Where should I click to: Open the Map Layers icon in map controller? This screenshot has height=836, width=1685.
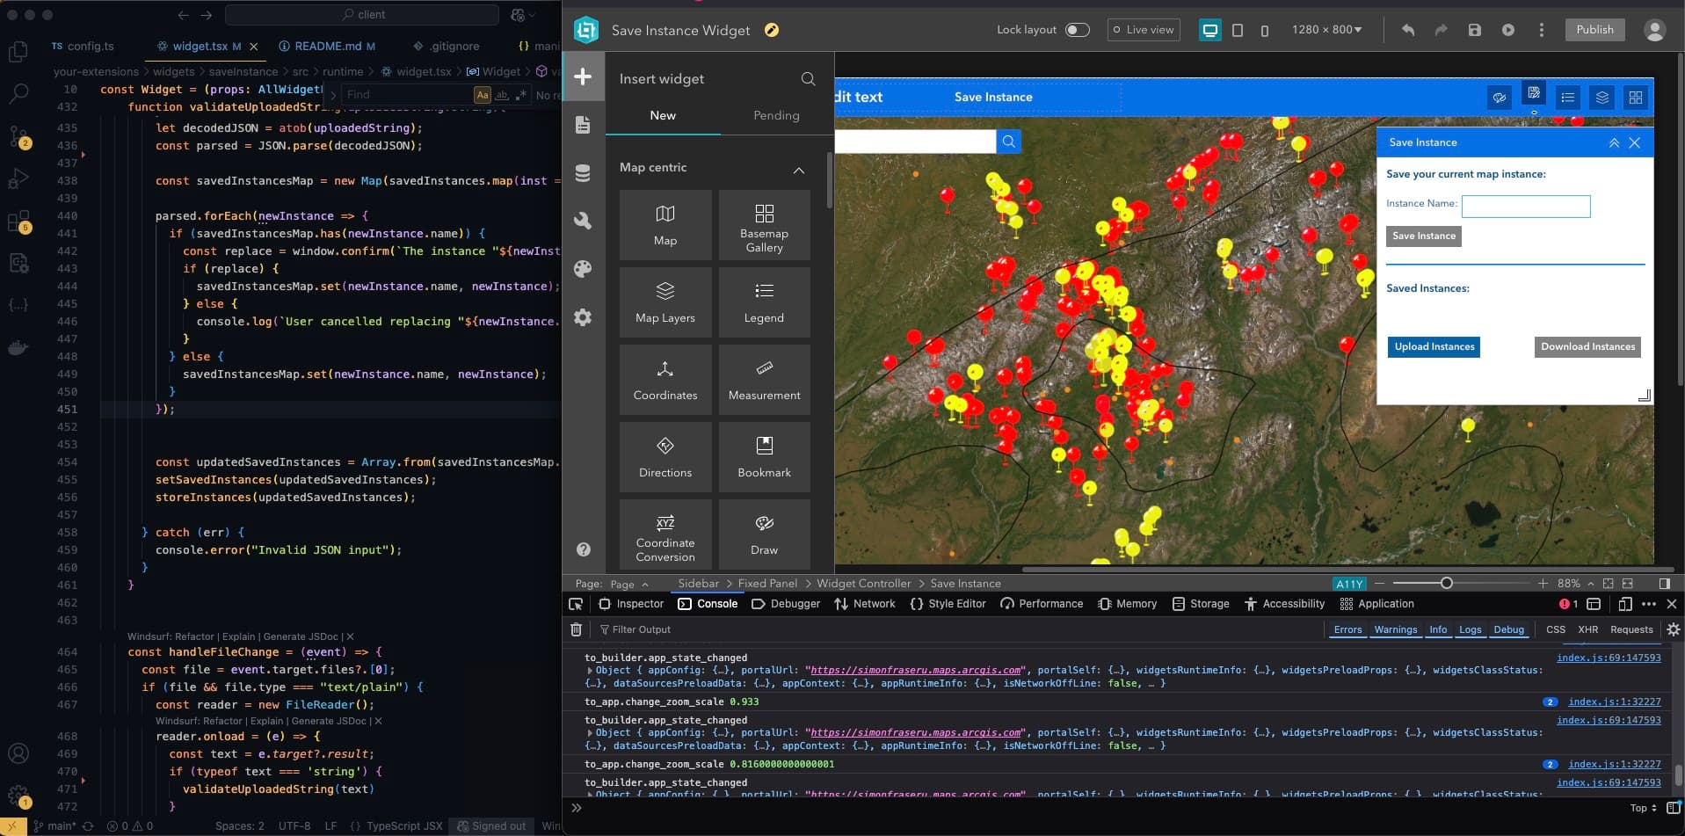1601,98
